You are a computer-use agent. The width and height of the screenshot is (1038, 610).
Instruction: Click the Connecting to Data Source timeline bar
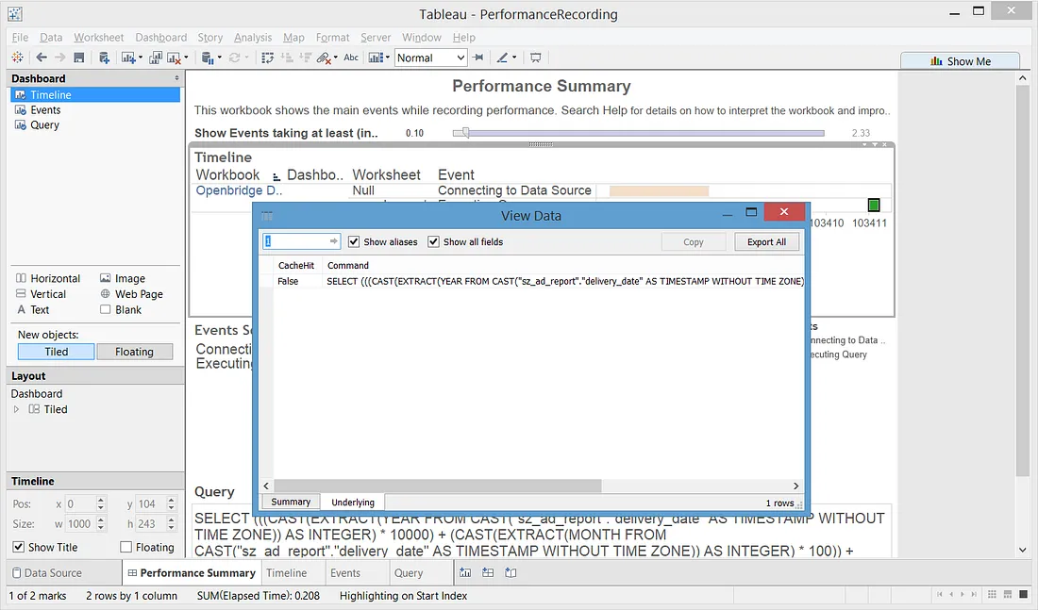pyautogui.click(x=659, y=190)
